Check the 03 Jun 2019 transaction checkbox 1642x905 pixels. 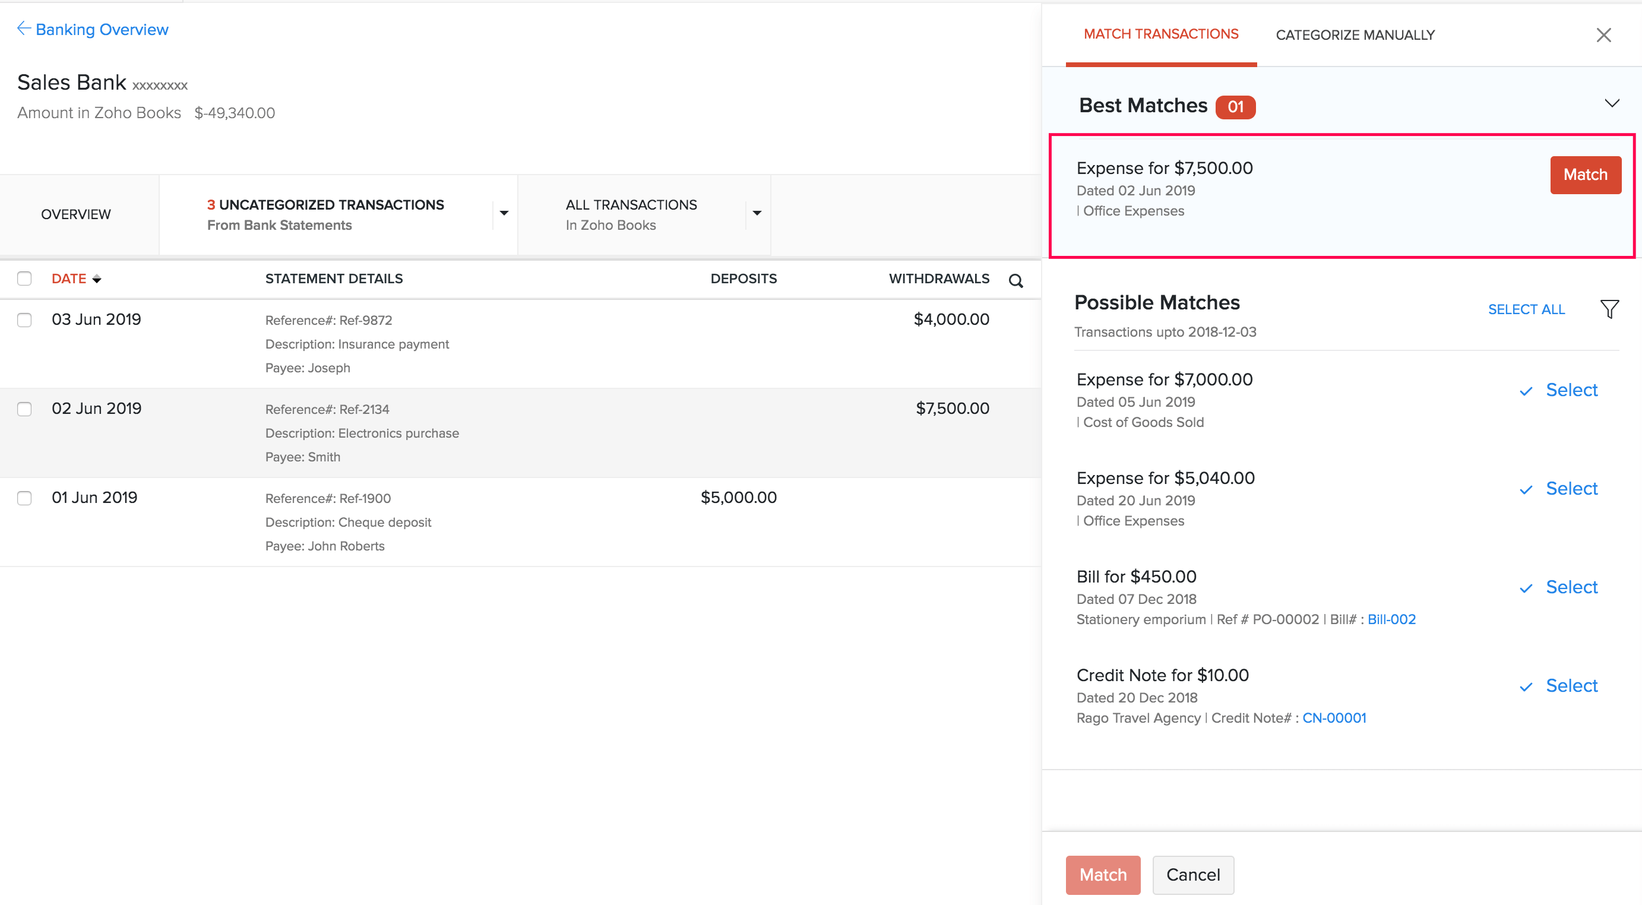click(x=24, y=320)
